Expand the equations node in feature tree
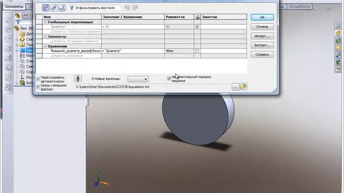This screenshot has width=344, height=193. coord(17,50)
